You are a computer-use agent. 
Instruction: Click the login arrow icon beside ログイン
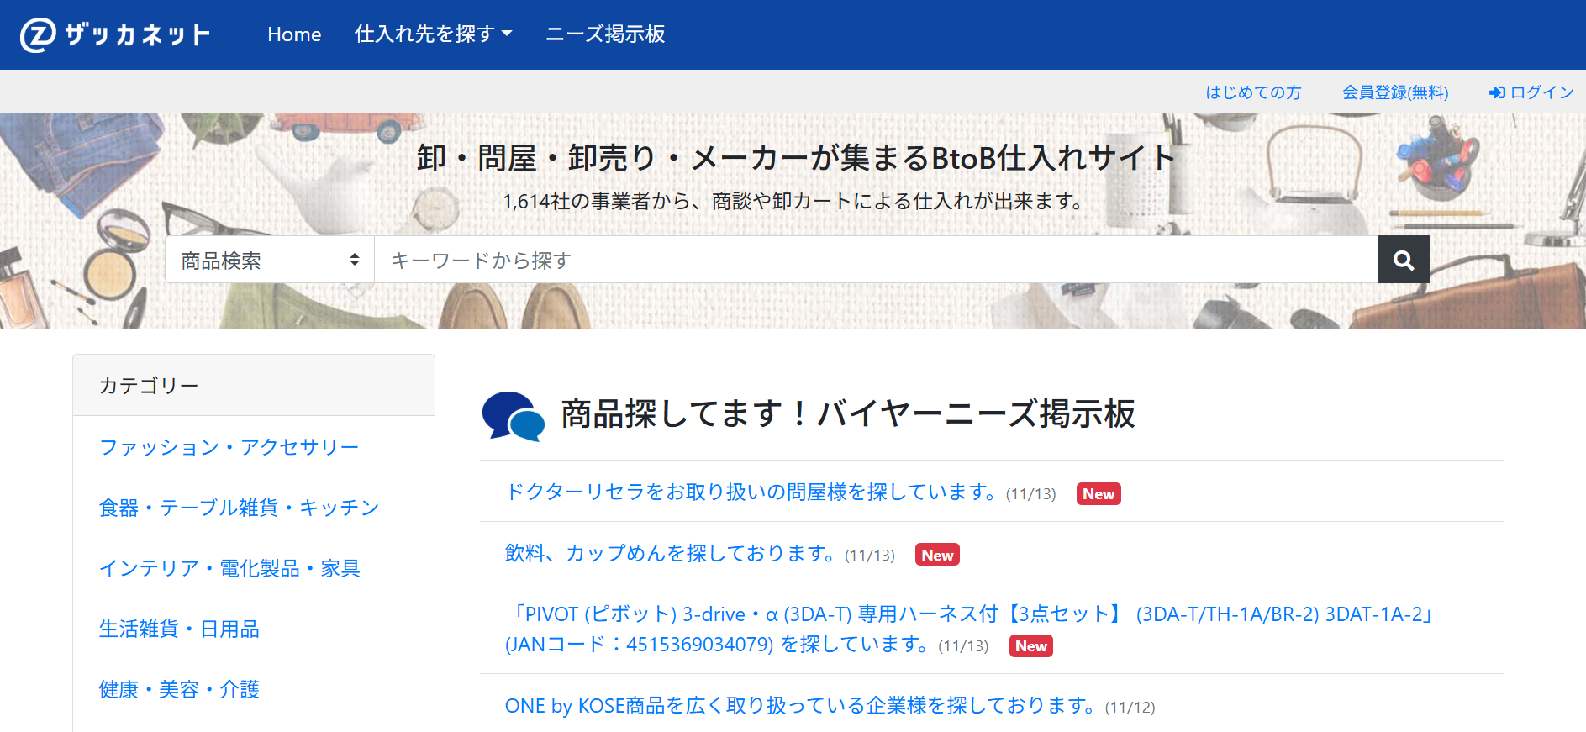coord(1496,92)
